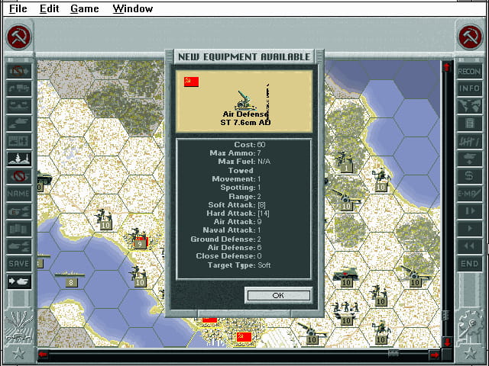Click the 'ST 7.6cm AD' unit name text
This screenshot has width=489, height=366.
pos(245,123)
